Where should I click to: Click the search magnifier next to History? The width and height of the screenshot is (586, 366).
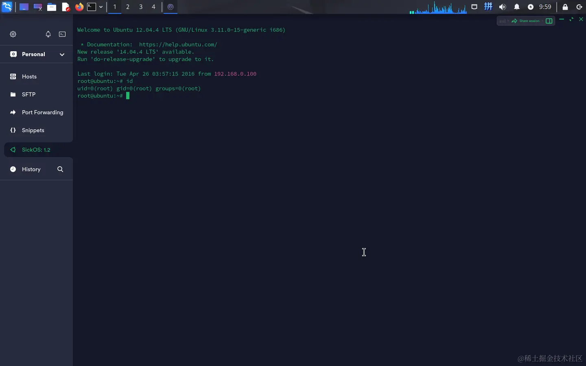pos(60,169)
